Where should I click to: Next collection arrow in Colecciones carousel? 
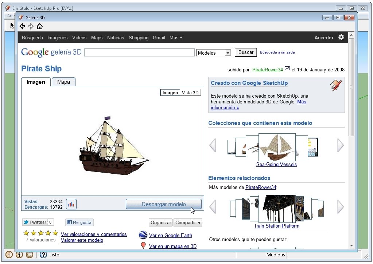341,145
